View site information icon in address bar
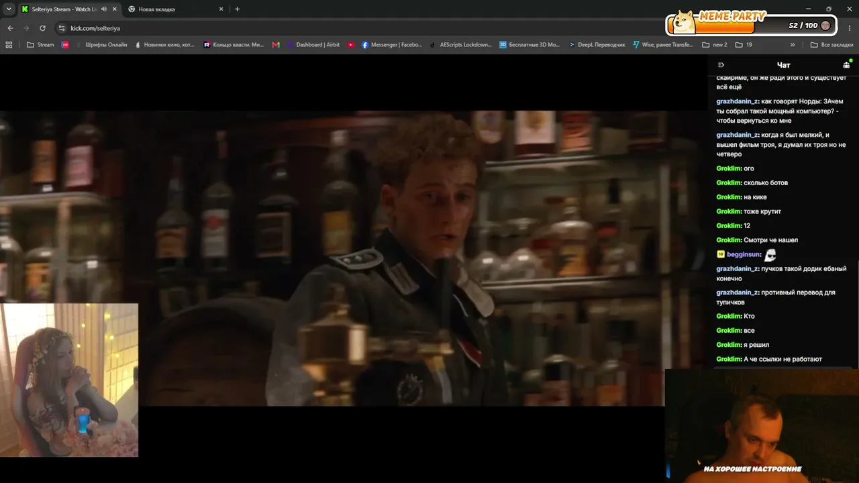859x483 pixels. (62, 28)
